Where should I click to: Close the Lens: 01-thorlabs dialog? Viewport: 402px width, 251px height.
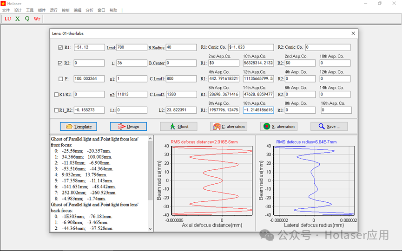pos(353,33)
